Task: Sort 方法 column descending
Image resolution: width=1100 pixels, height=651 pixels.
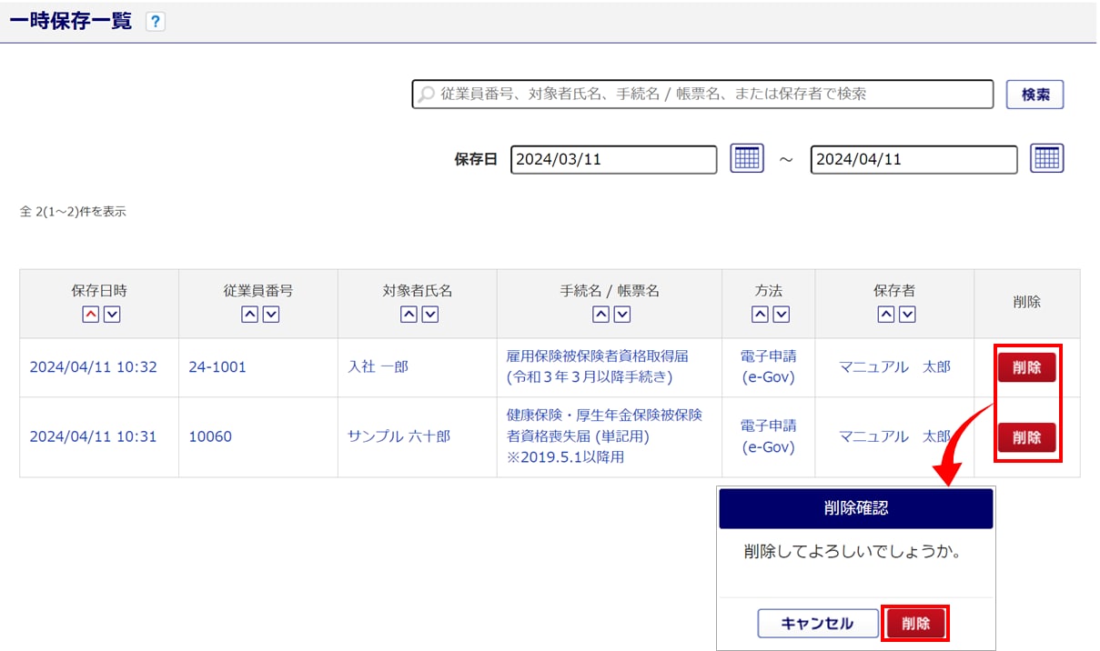Action: 781,315
